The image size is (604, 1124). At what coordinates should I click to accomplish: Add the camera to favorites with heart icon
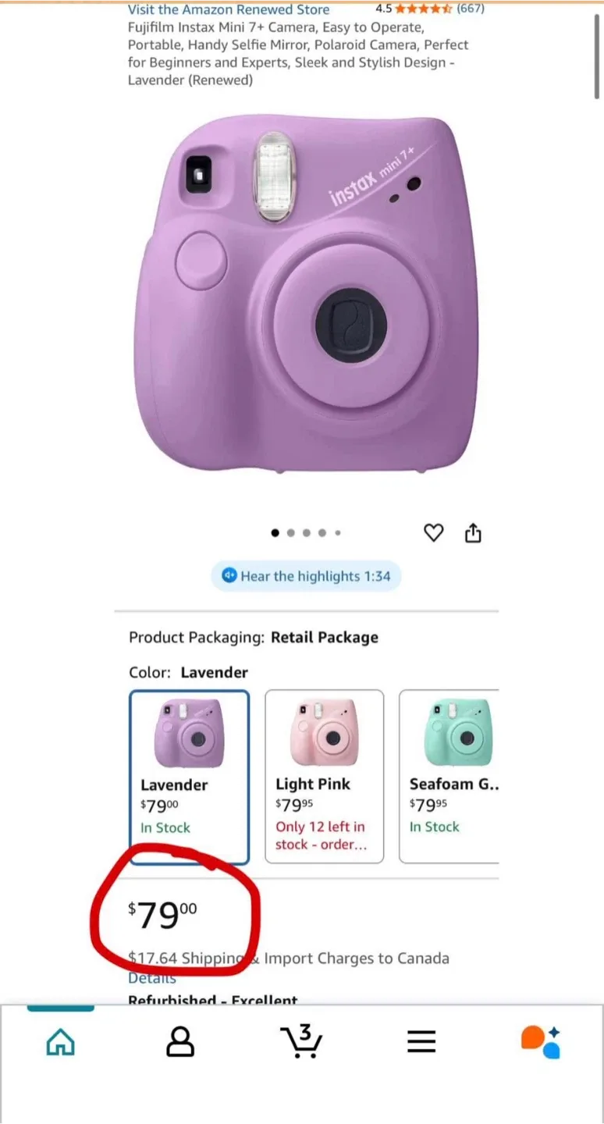click(x=434, y=532)
